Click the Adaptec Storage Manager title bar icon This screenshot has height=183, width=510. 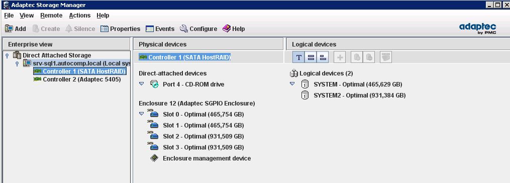click(6, 5)
